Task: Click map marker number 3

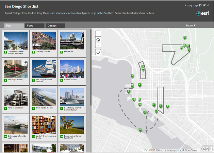Action: pos(167,106)
